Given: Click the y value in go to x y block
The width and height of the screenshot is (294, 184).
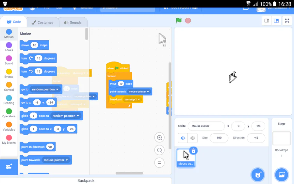Looking at the screenshot, I should pyautogui.click(x=51, y=103).
